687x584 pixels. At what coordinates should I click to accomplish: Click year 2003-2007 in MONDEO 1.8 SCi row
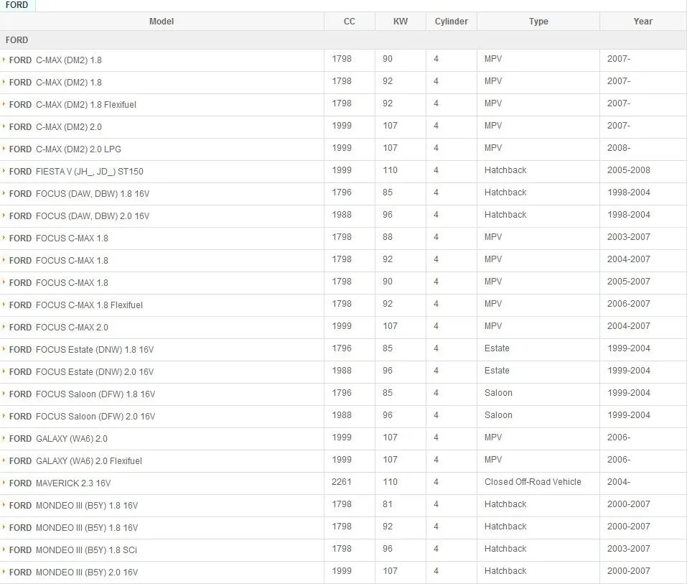pos(629,549)
